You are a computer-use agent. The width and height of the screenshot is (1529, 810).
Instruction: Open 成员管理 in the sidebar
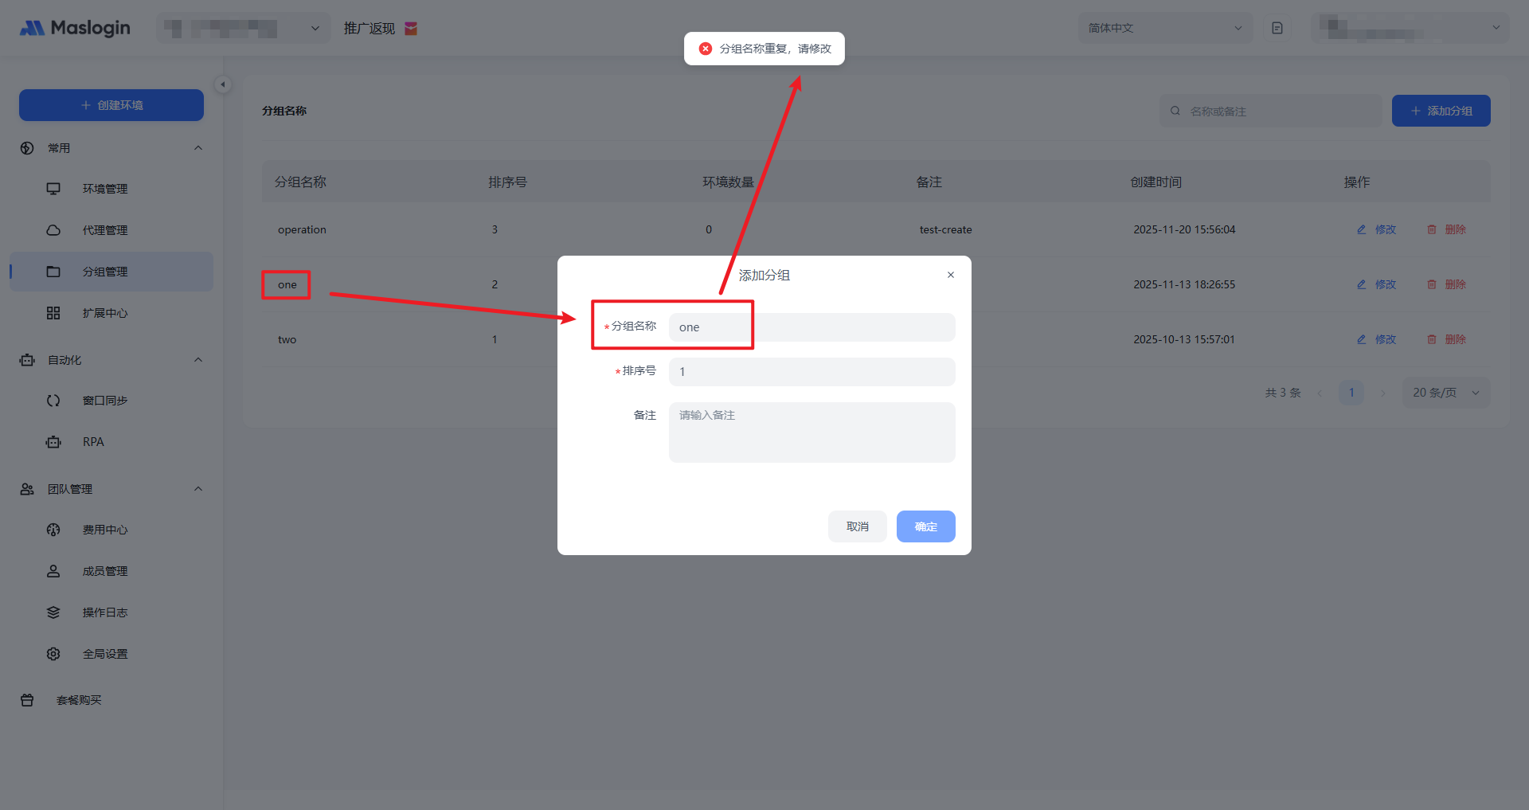tap(105, 571)
